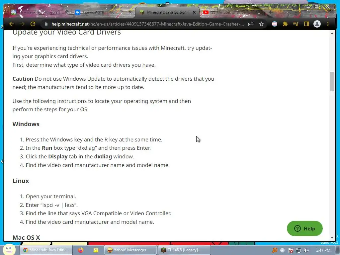Click the bold Display word in step 3
This screenshot has height=255, width=340.
coord(58,157)
